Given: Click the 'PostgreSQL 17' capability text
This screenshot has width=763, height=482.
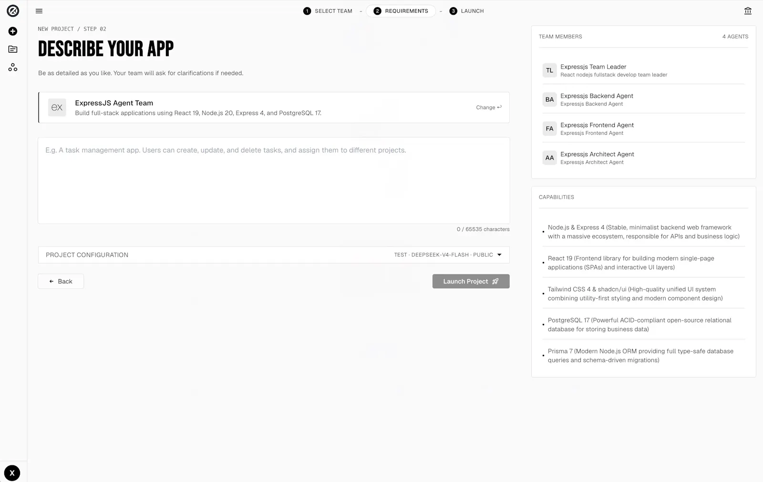Looking at the screenshot, I should [x=639, y=324].
